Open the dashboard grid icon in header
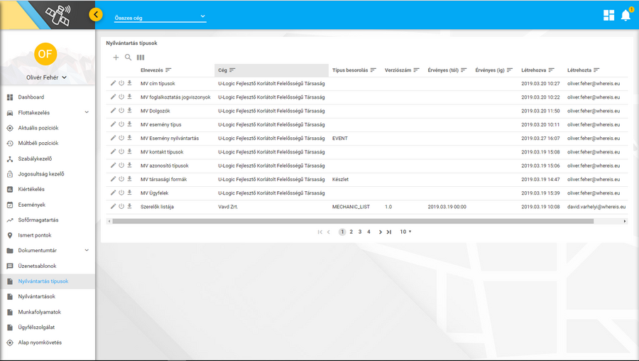The height and width of the screenshot is (361, 639). 608,16
